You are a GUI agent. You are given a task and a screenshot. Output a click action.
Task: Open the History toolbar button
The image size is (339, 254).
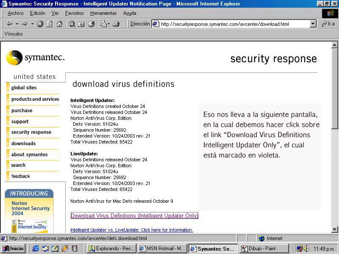91,24
